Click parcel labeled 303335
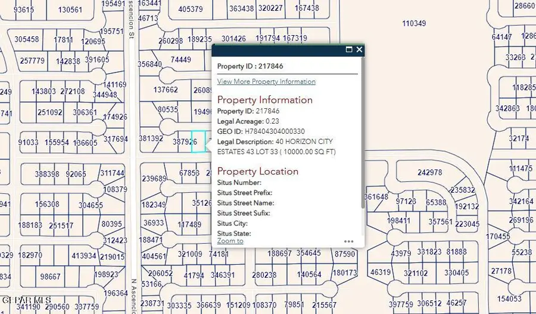The image size is (536, 314). [179, 305]
